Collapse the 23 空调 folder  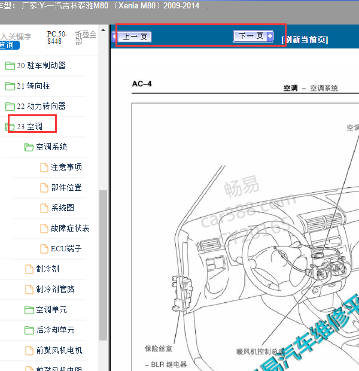tap(29, 127)
